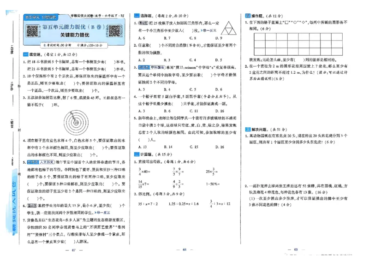Click the triangle figure beside choice question 1
Screen dimensions: 369x261
click(x=228, y=28)
